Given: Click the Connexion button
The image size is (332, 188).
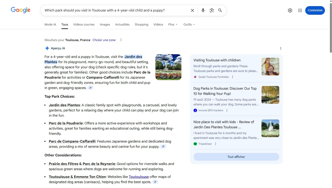Looking at the screenshot, I should tap(315, 10).
